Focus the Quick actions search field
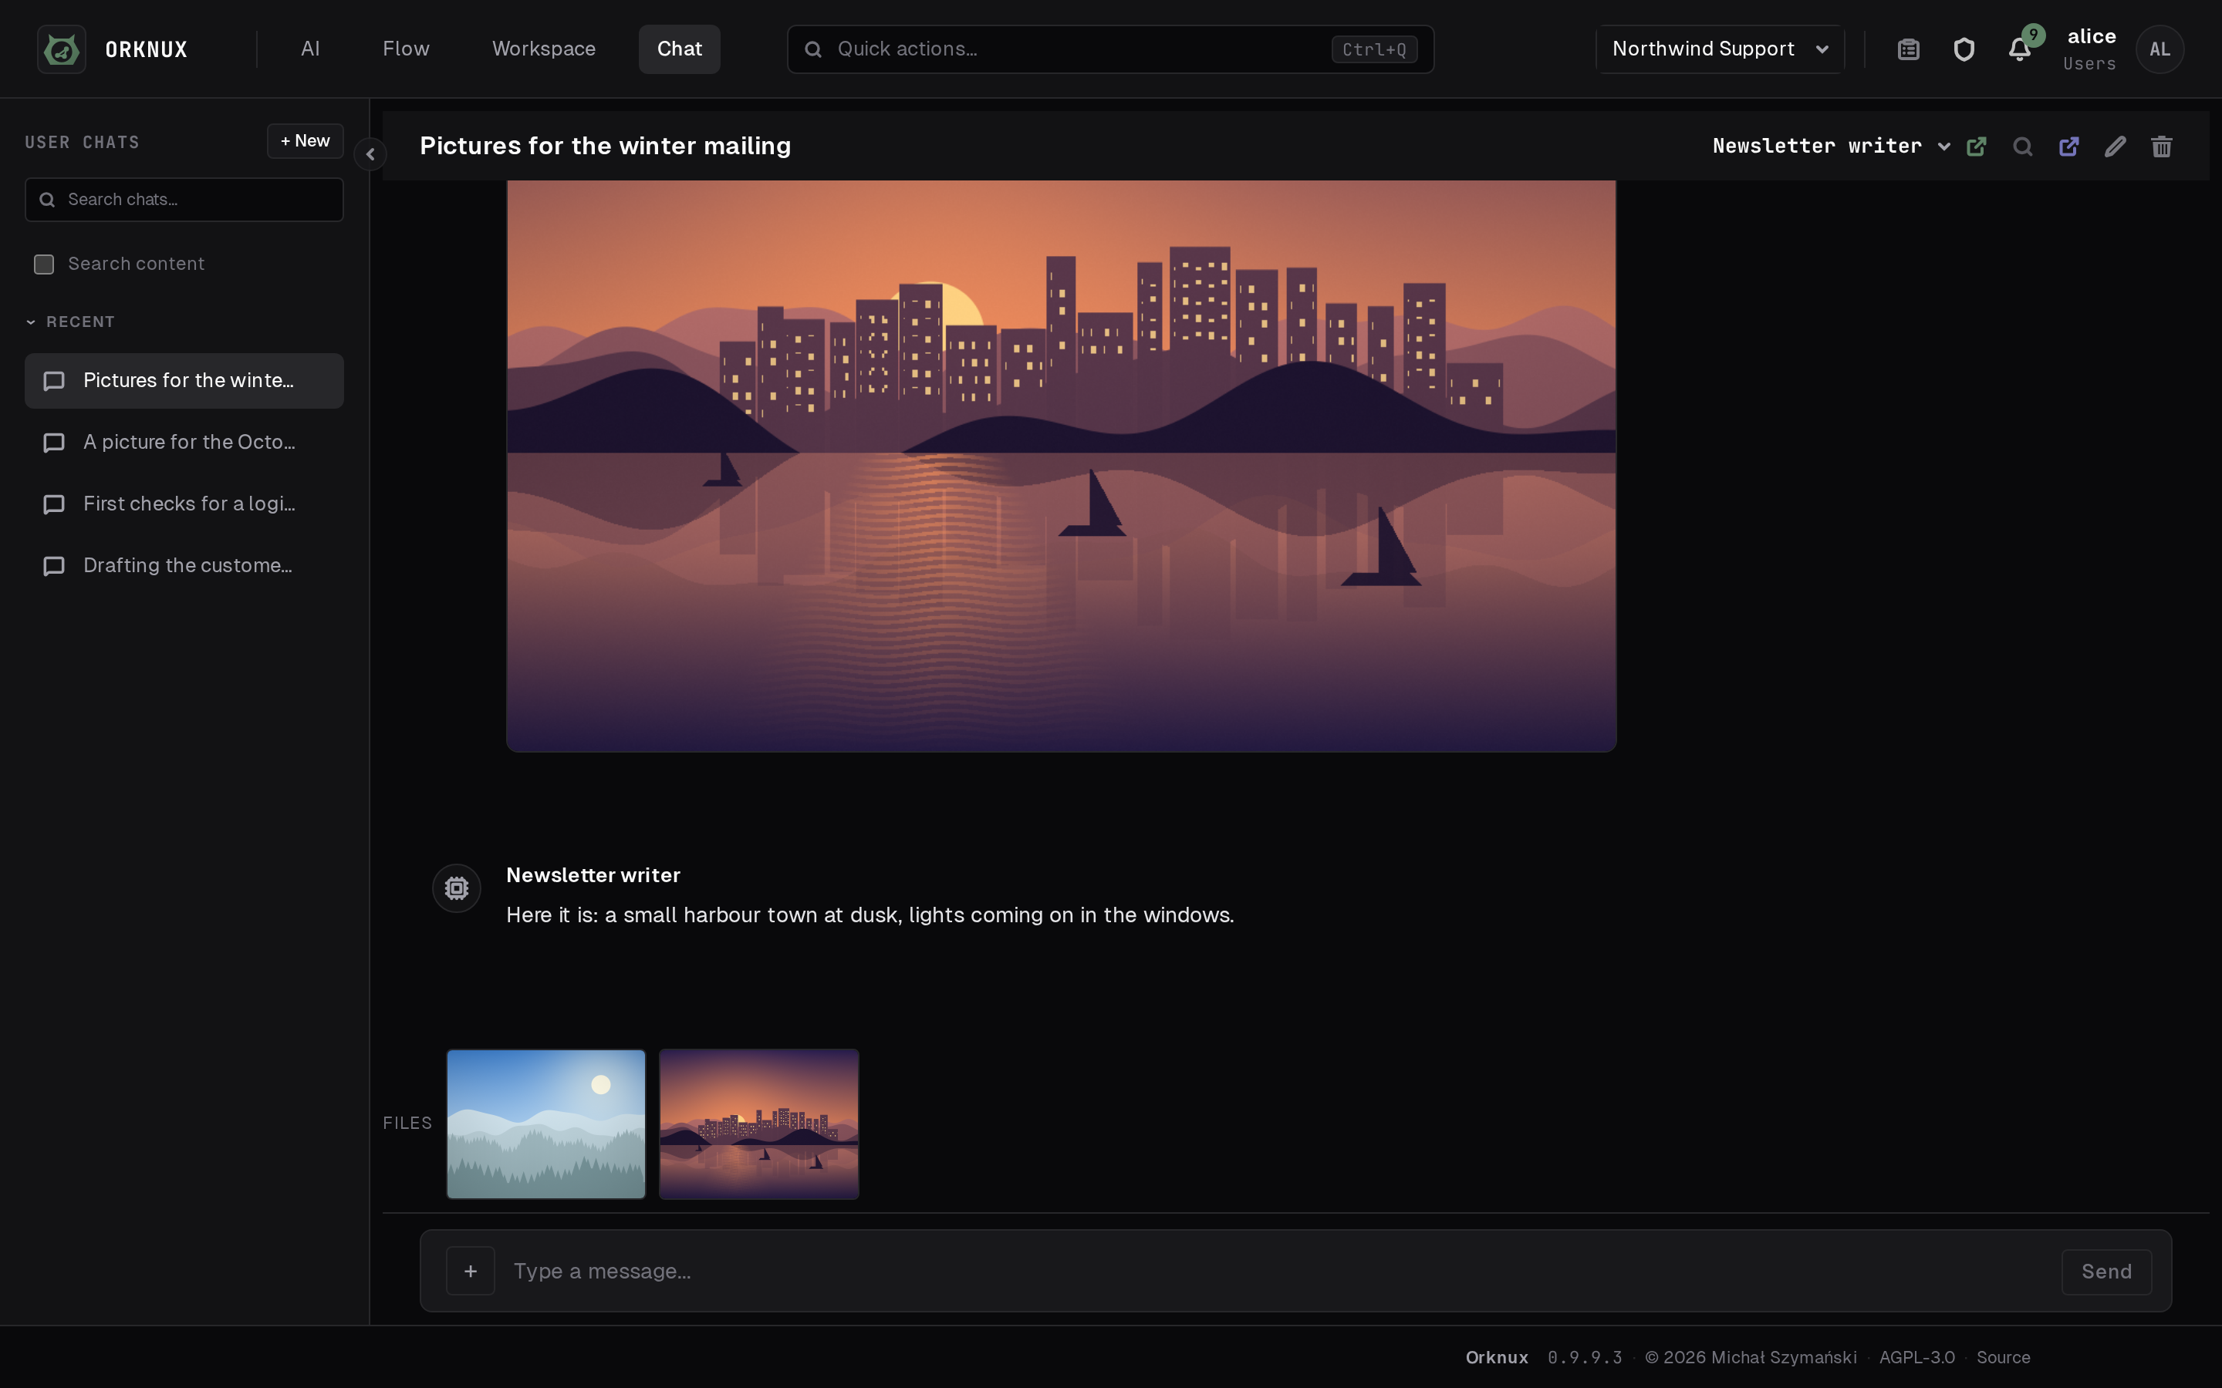Image resolution: width=2222 pixels, height=1388 pixels. point(1110,49)
